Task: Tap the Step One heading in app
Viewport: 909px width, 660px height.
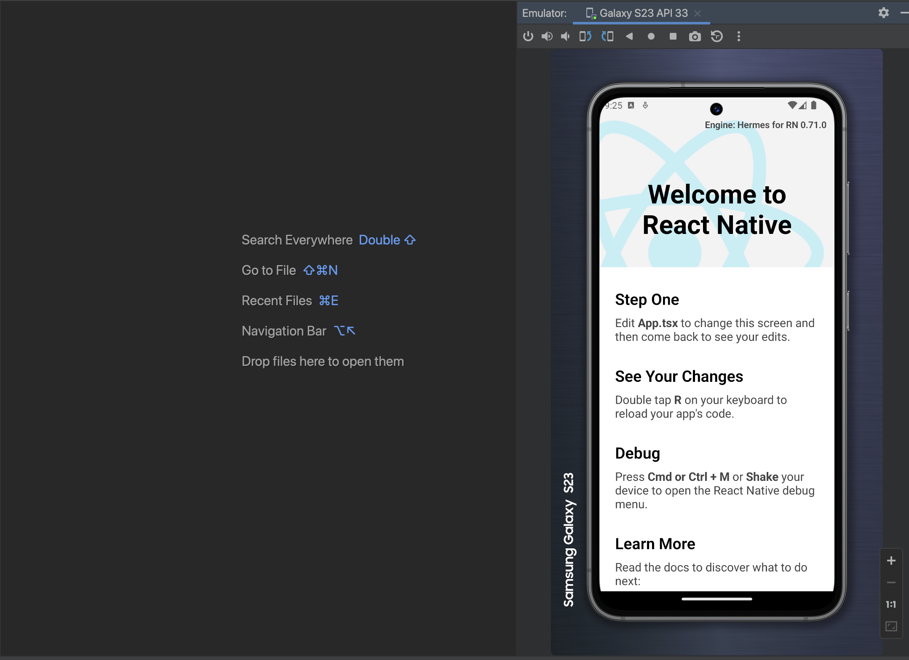Action: (x=647, y=300)
